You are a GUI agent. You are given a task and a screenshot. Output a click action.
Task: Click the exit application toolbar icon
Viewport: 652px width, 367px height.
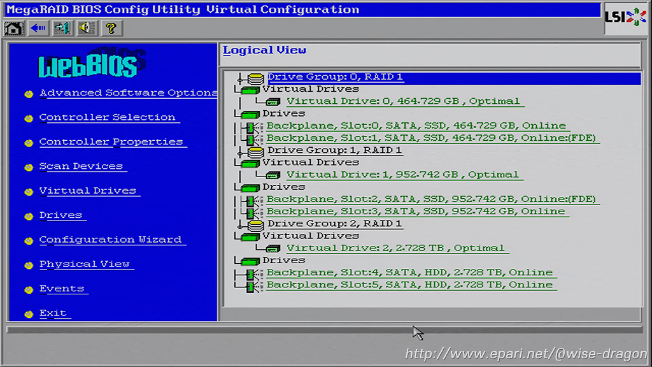click(x=62, y=28)
